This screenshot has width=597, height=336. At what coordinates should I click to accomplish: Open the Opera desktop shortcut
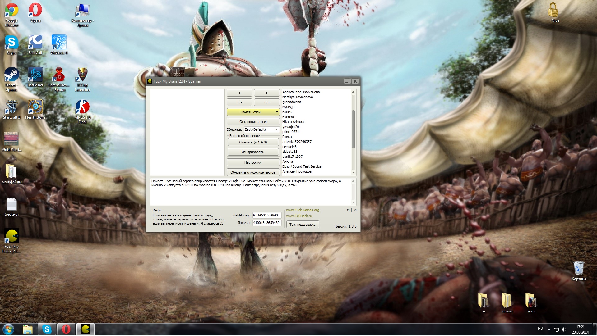[x=35, y=12]
